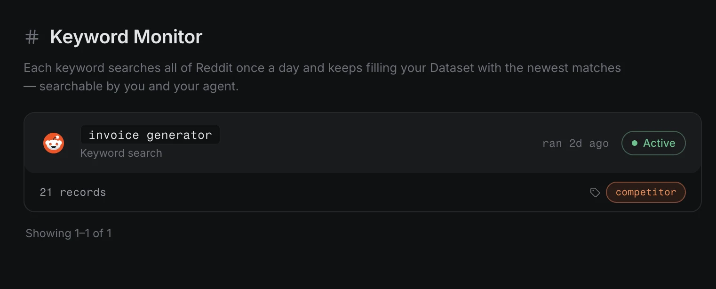Click the 21 records count
716x289 pixels.
tap(73, 192)
